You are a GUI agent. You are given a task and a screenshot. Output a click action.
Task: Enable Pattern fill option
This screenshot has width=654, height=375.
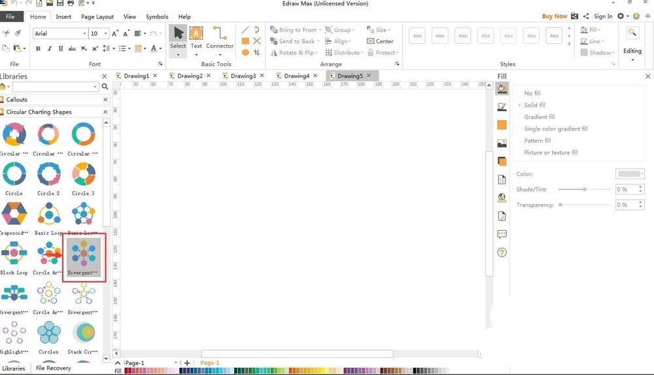[x=537, y=140]
